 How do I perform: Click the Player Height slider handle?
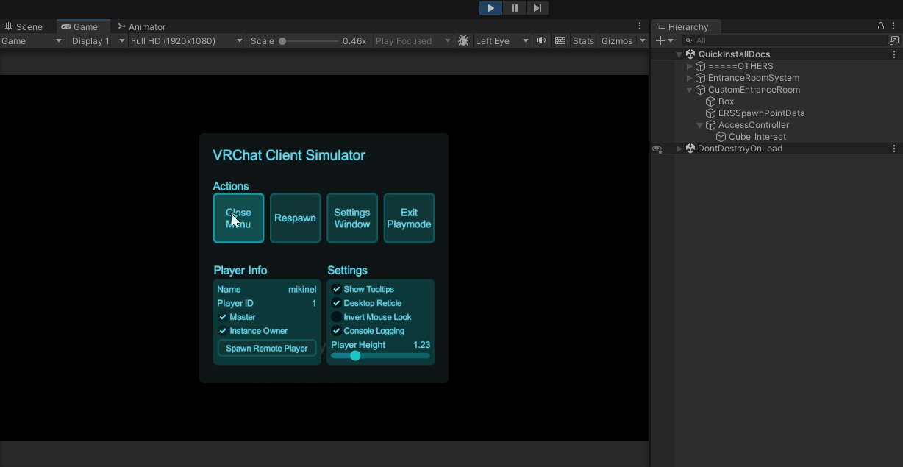(x=355, y=356)
